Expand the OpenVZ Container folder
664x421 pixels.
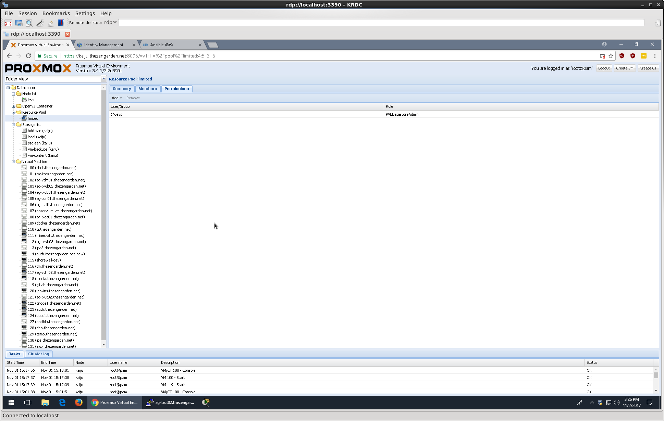click(14, 106)
